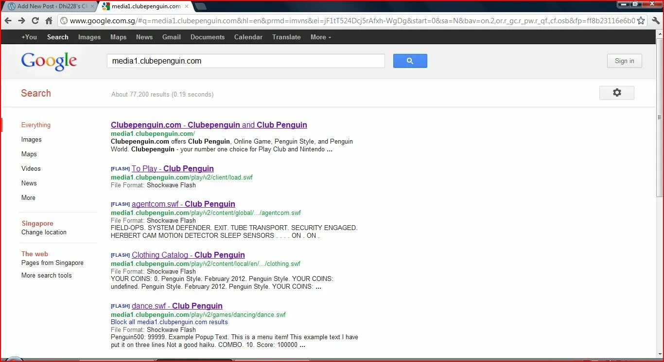This screenshot has height=362, width=664.
Task: Click the Google logo
Action: click(49, 61)
